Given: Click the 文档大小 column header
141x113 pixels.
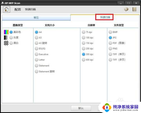Looking at the screenshot, I should coord(50,25).
